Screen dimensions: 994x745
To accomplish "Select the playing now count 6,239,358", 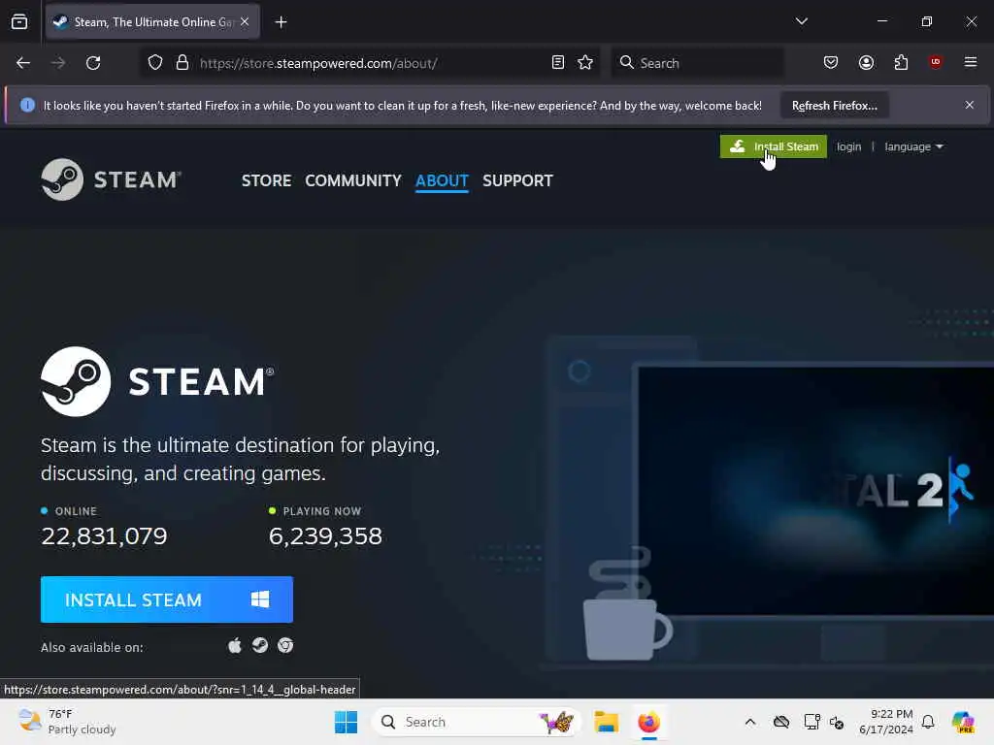I will point(325,535).
